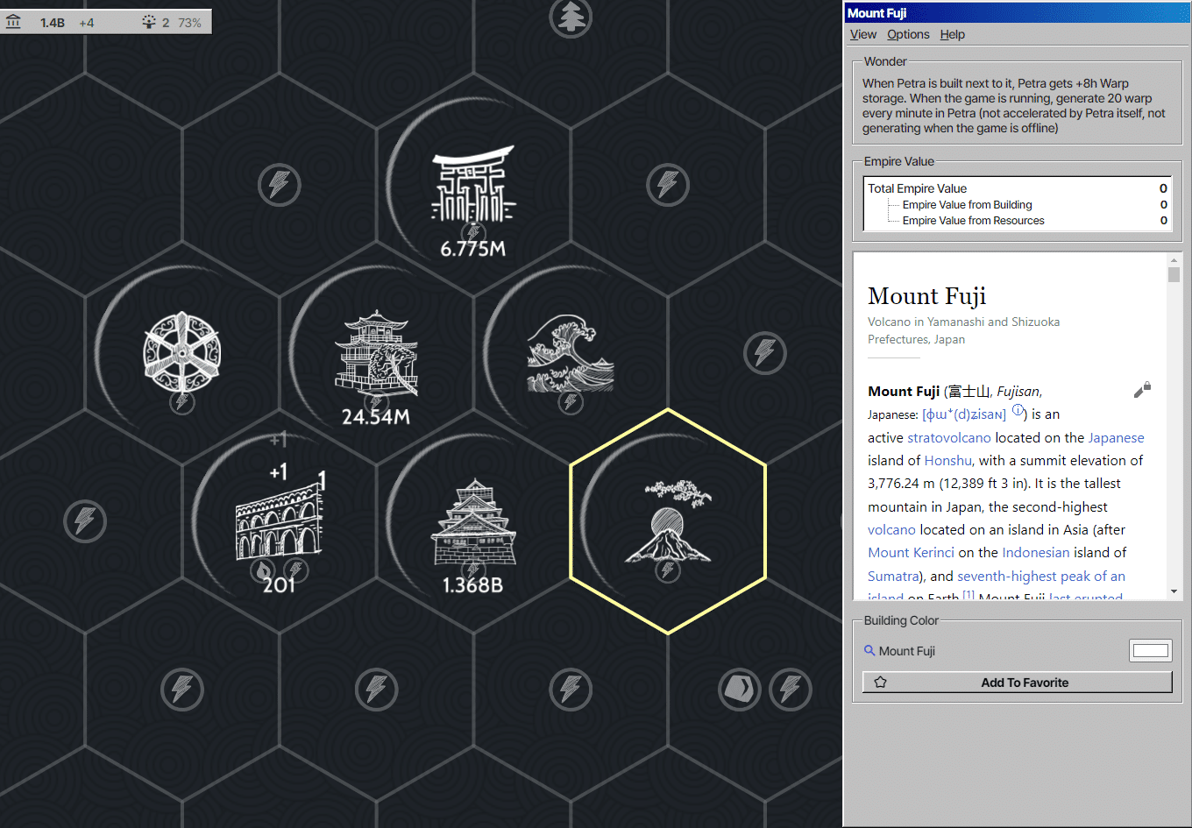Click the stone resource deposit icon

coord(740,690)
